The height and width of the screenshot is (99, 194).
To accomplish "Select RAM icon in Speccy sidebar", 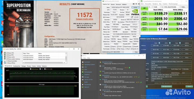I will pyautogui.click(x=83, y=70).
